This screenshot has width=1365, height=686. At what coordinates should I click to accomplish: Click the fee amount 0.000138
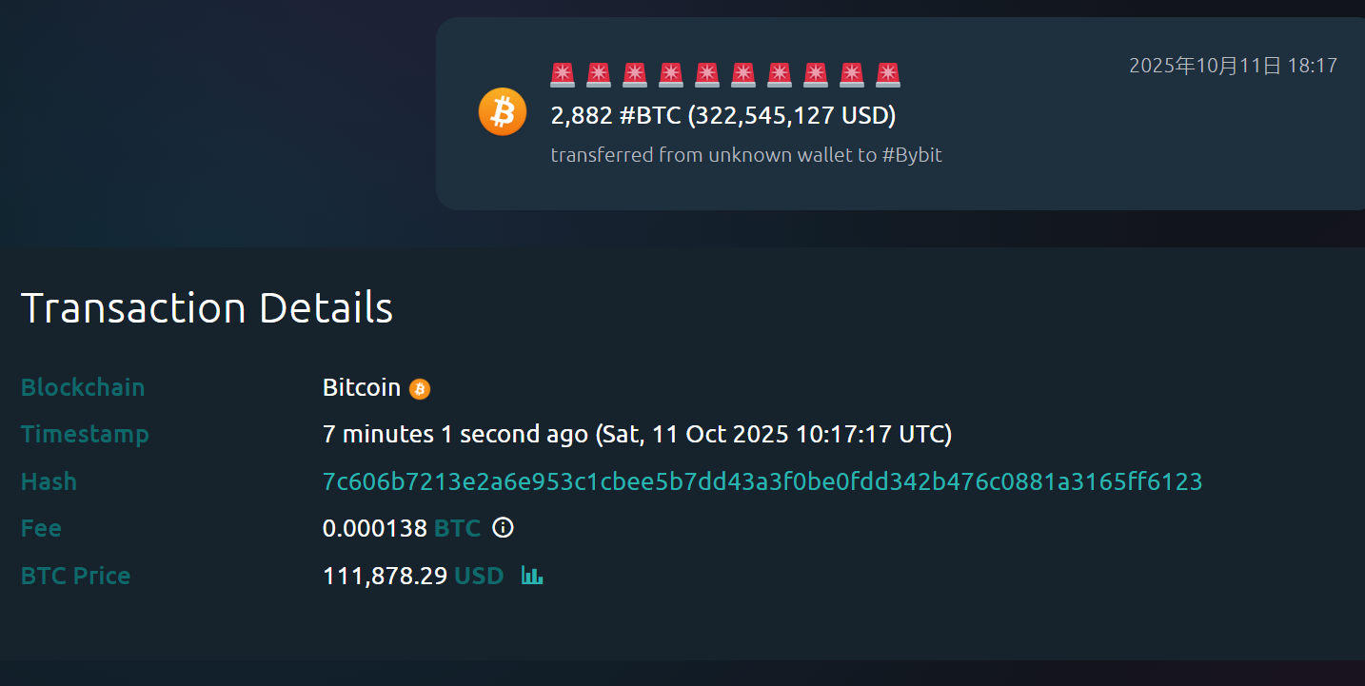point(375,528)
